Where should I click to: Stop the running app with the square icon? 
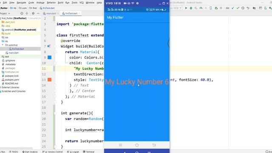coord(221,8)
